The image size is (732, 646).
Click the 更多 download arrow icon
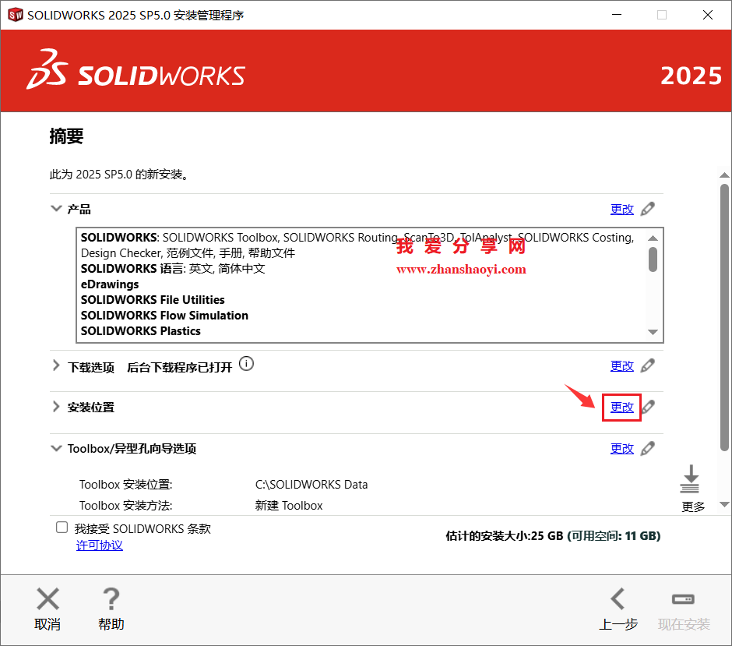tap(690, 478)
